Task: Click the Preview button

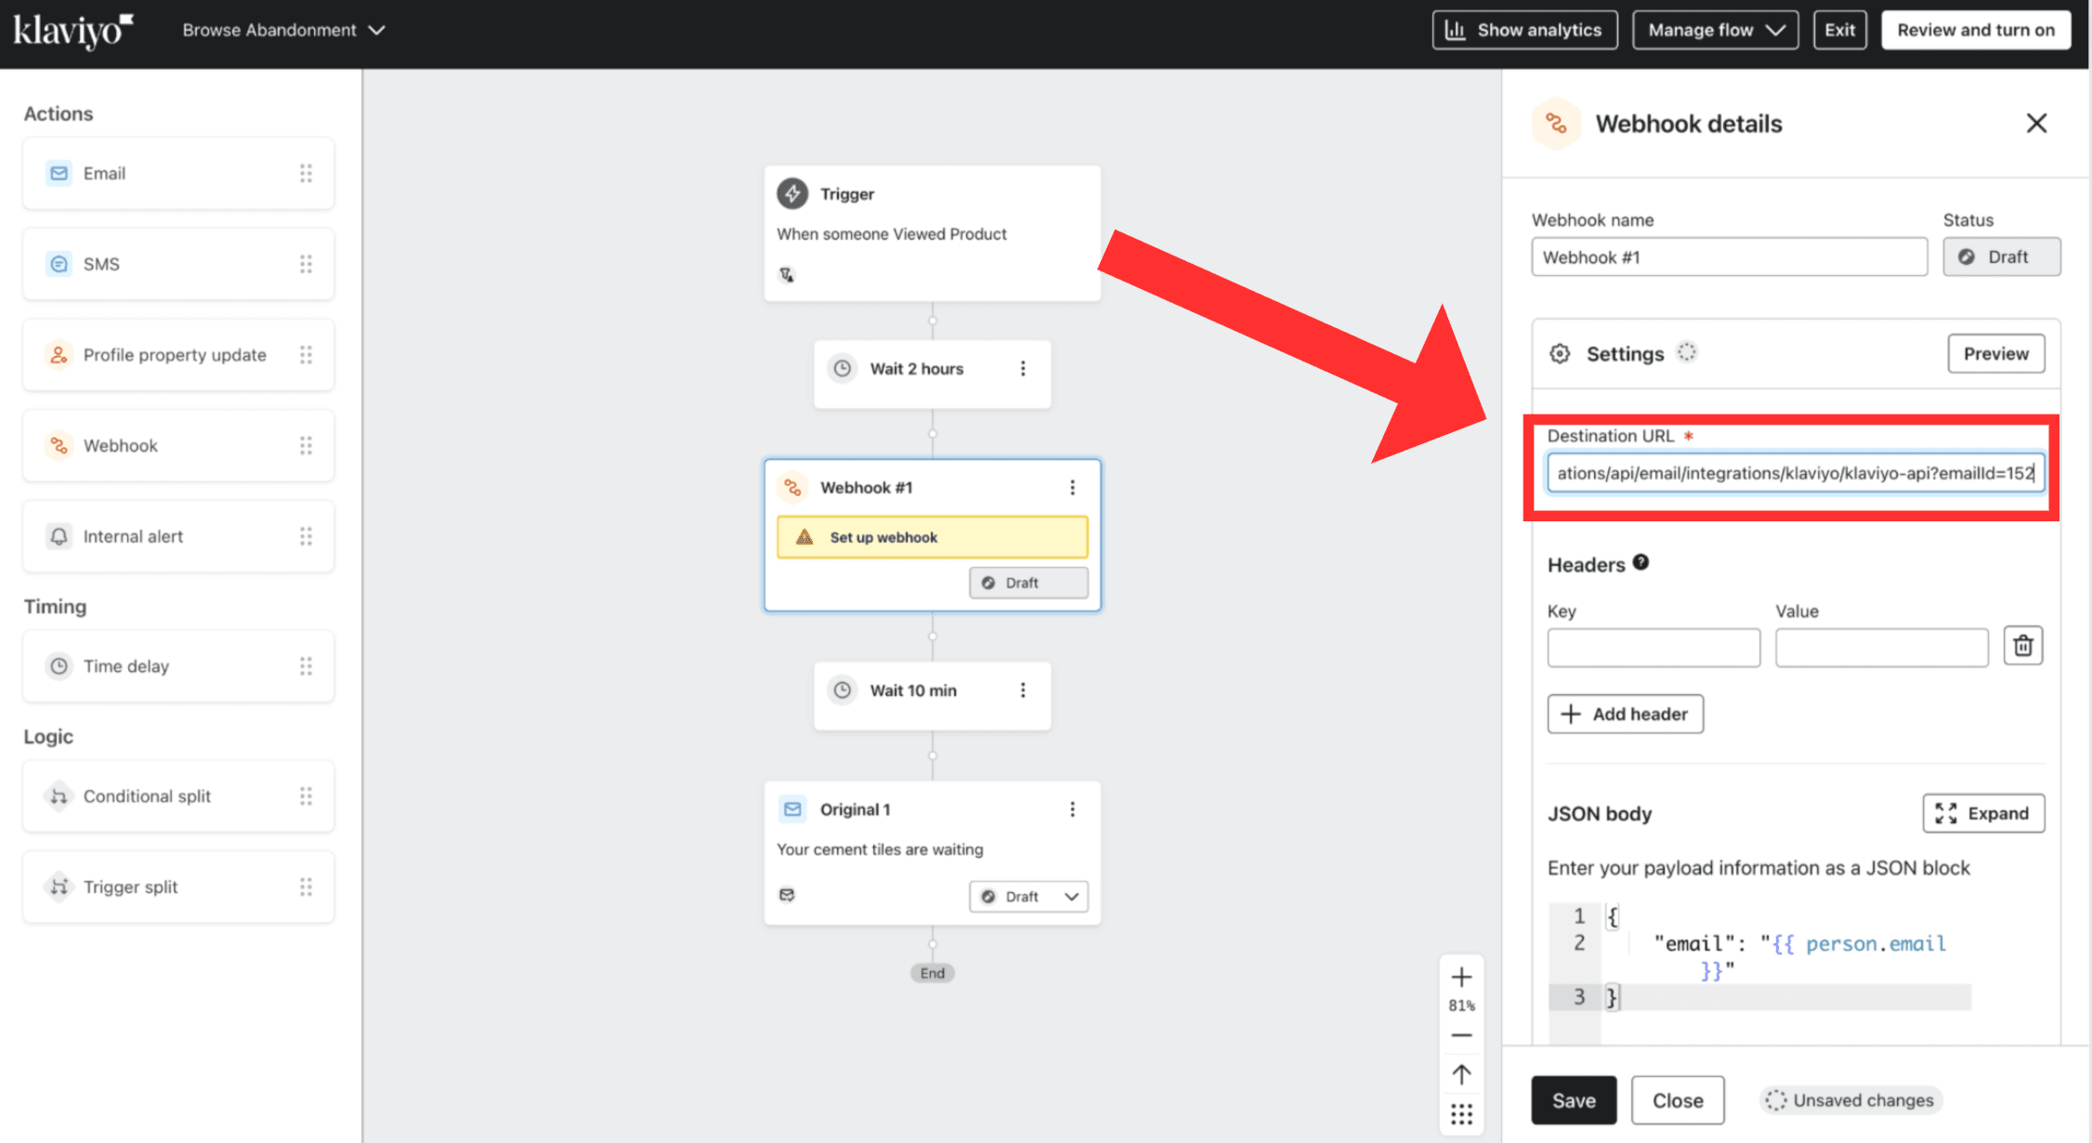Action: click(x=1995, y=354)
